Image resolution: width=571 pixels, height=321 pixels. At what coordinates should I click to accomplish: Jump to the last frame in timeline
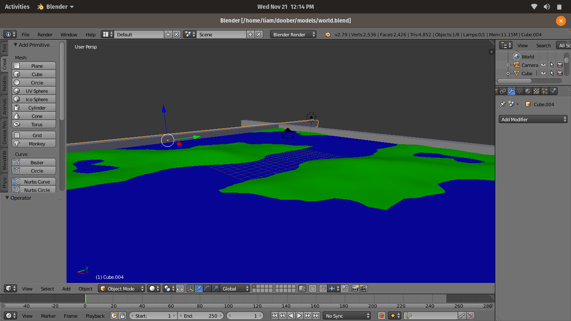(x=316, y=316)
